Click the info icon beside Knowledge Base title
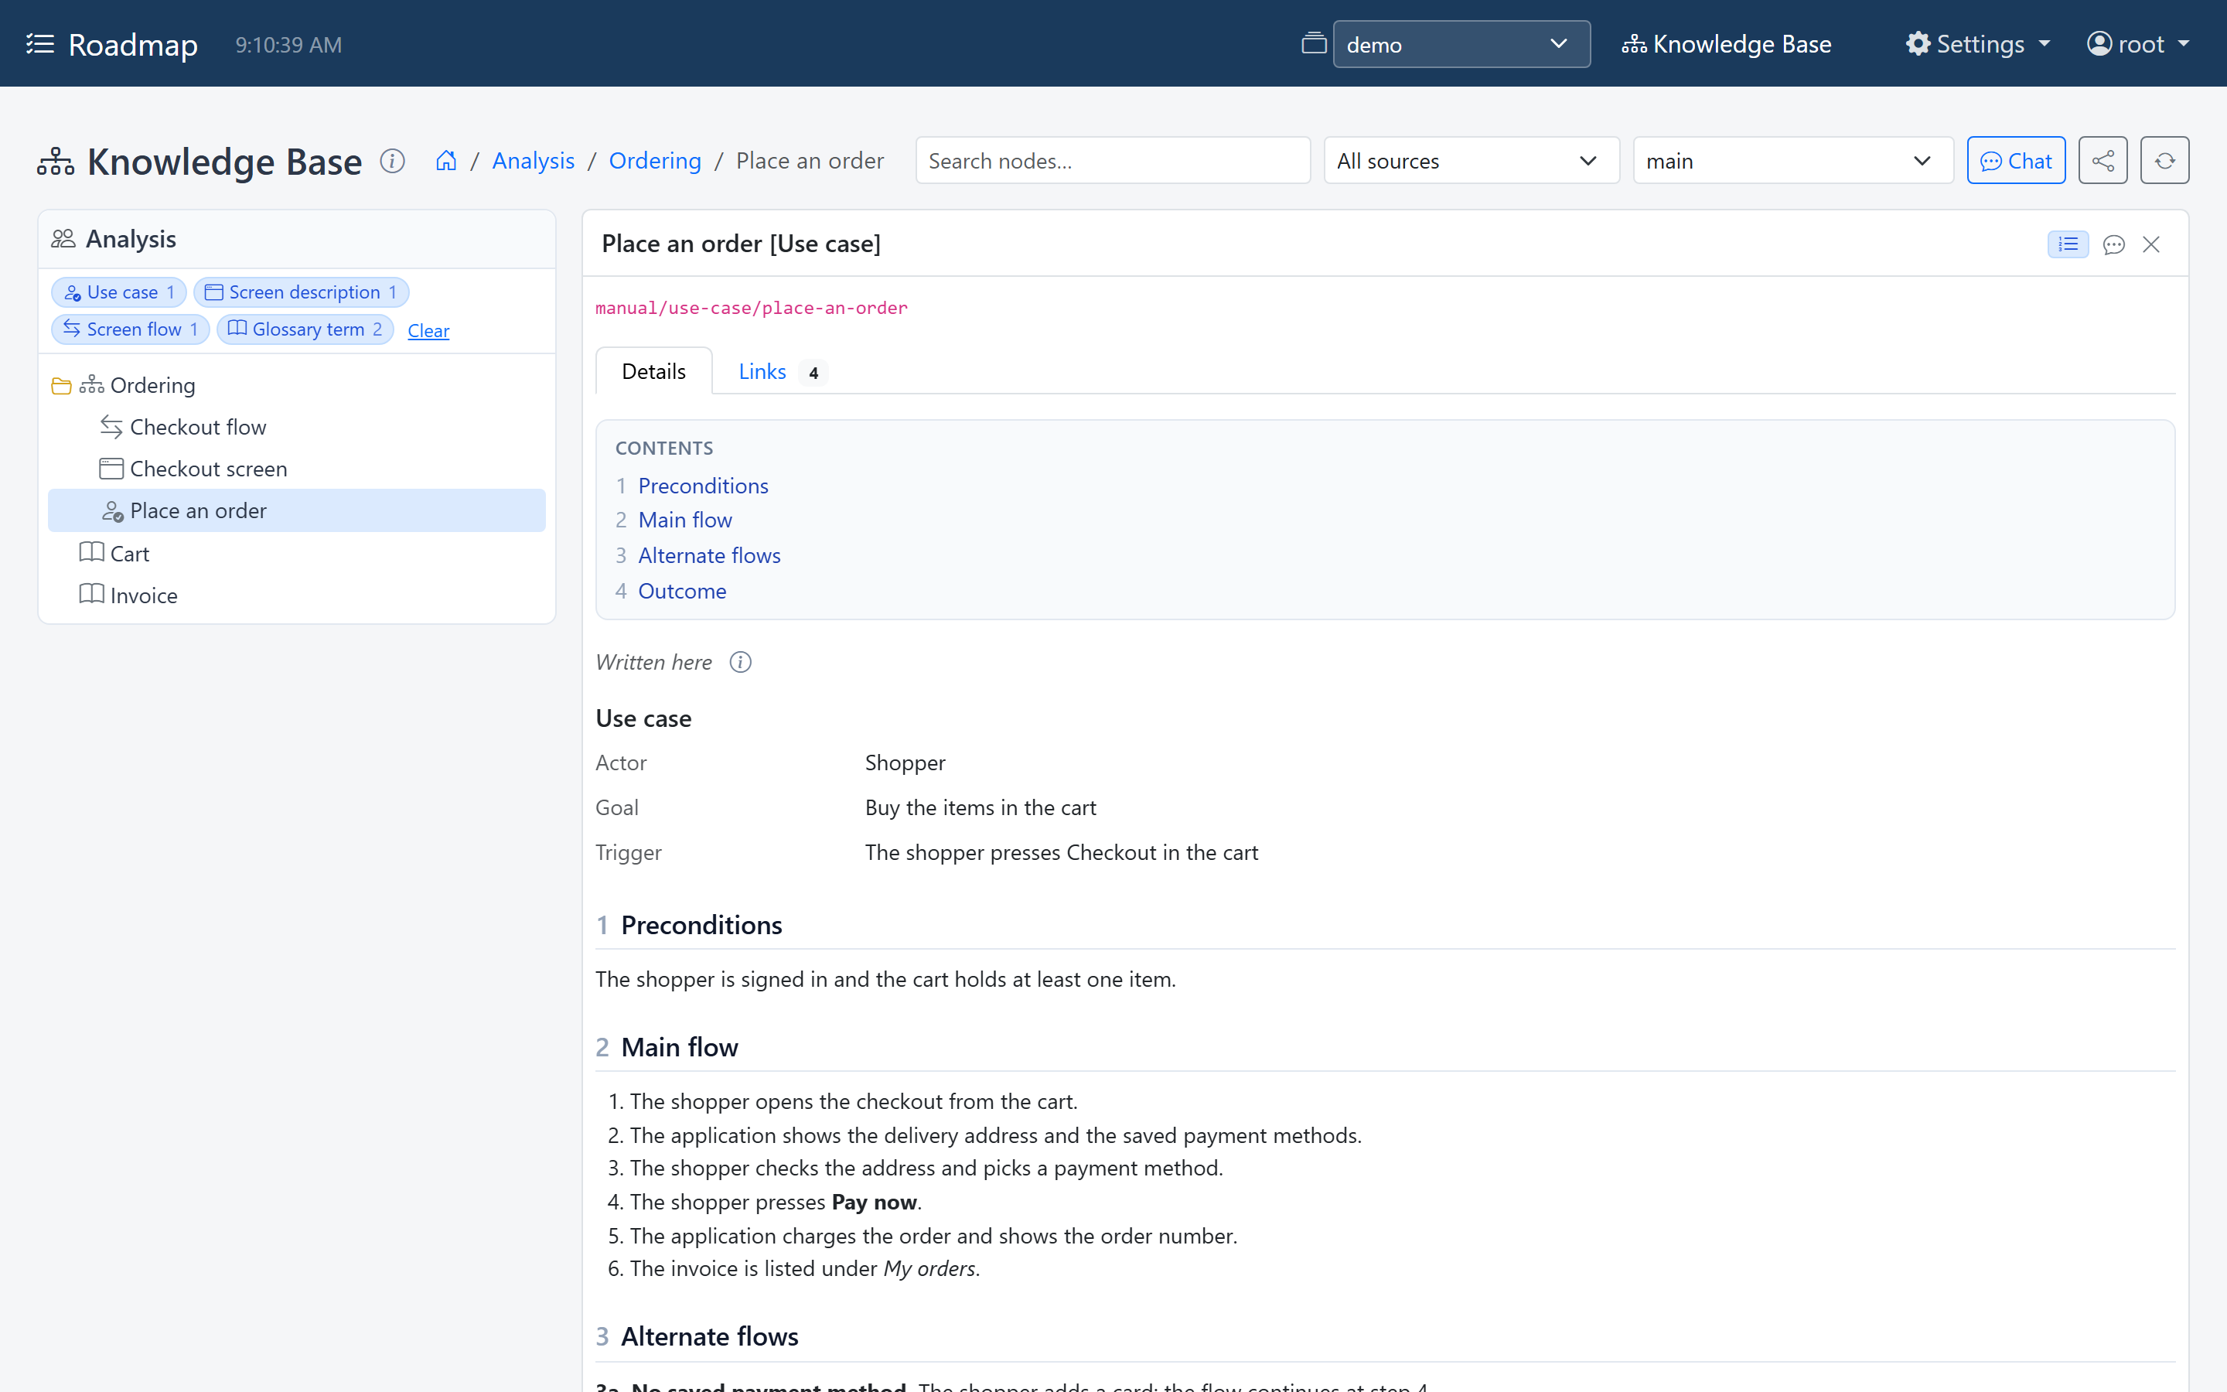This screenshot has width=2227, height=1392. pos(392,161)
